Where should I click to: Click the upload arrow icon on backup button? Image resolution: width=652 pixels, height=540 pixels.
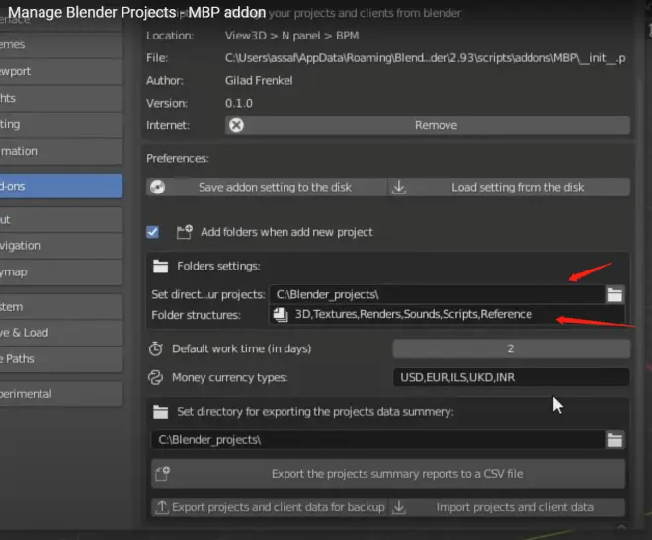pyautogui.click(x=162, y=506)
